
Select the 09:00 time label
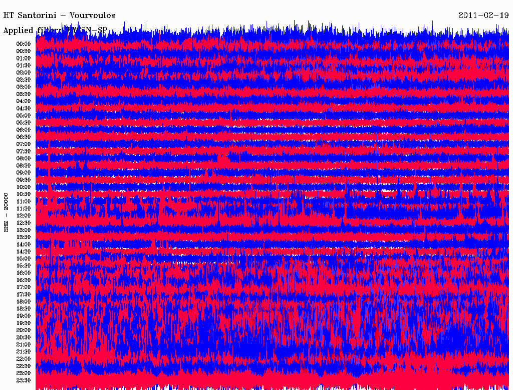(x=24, y=173)
